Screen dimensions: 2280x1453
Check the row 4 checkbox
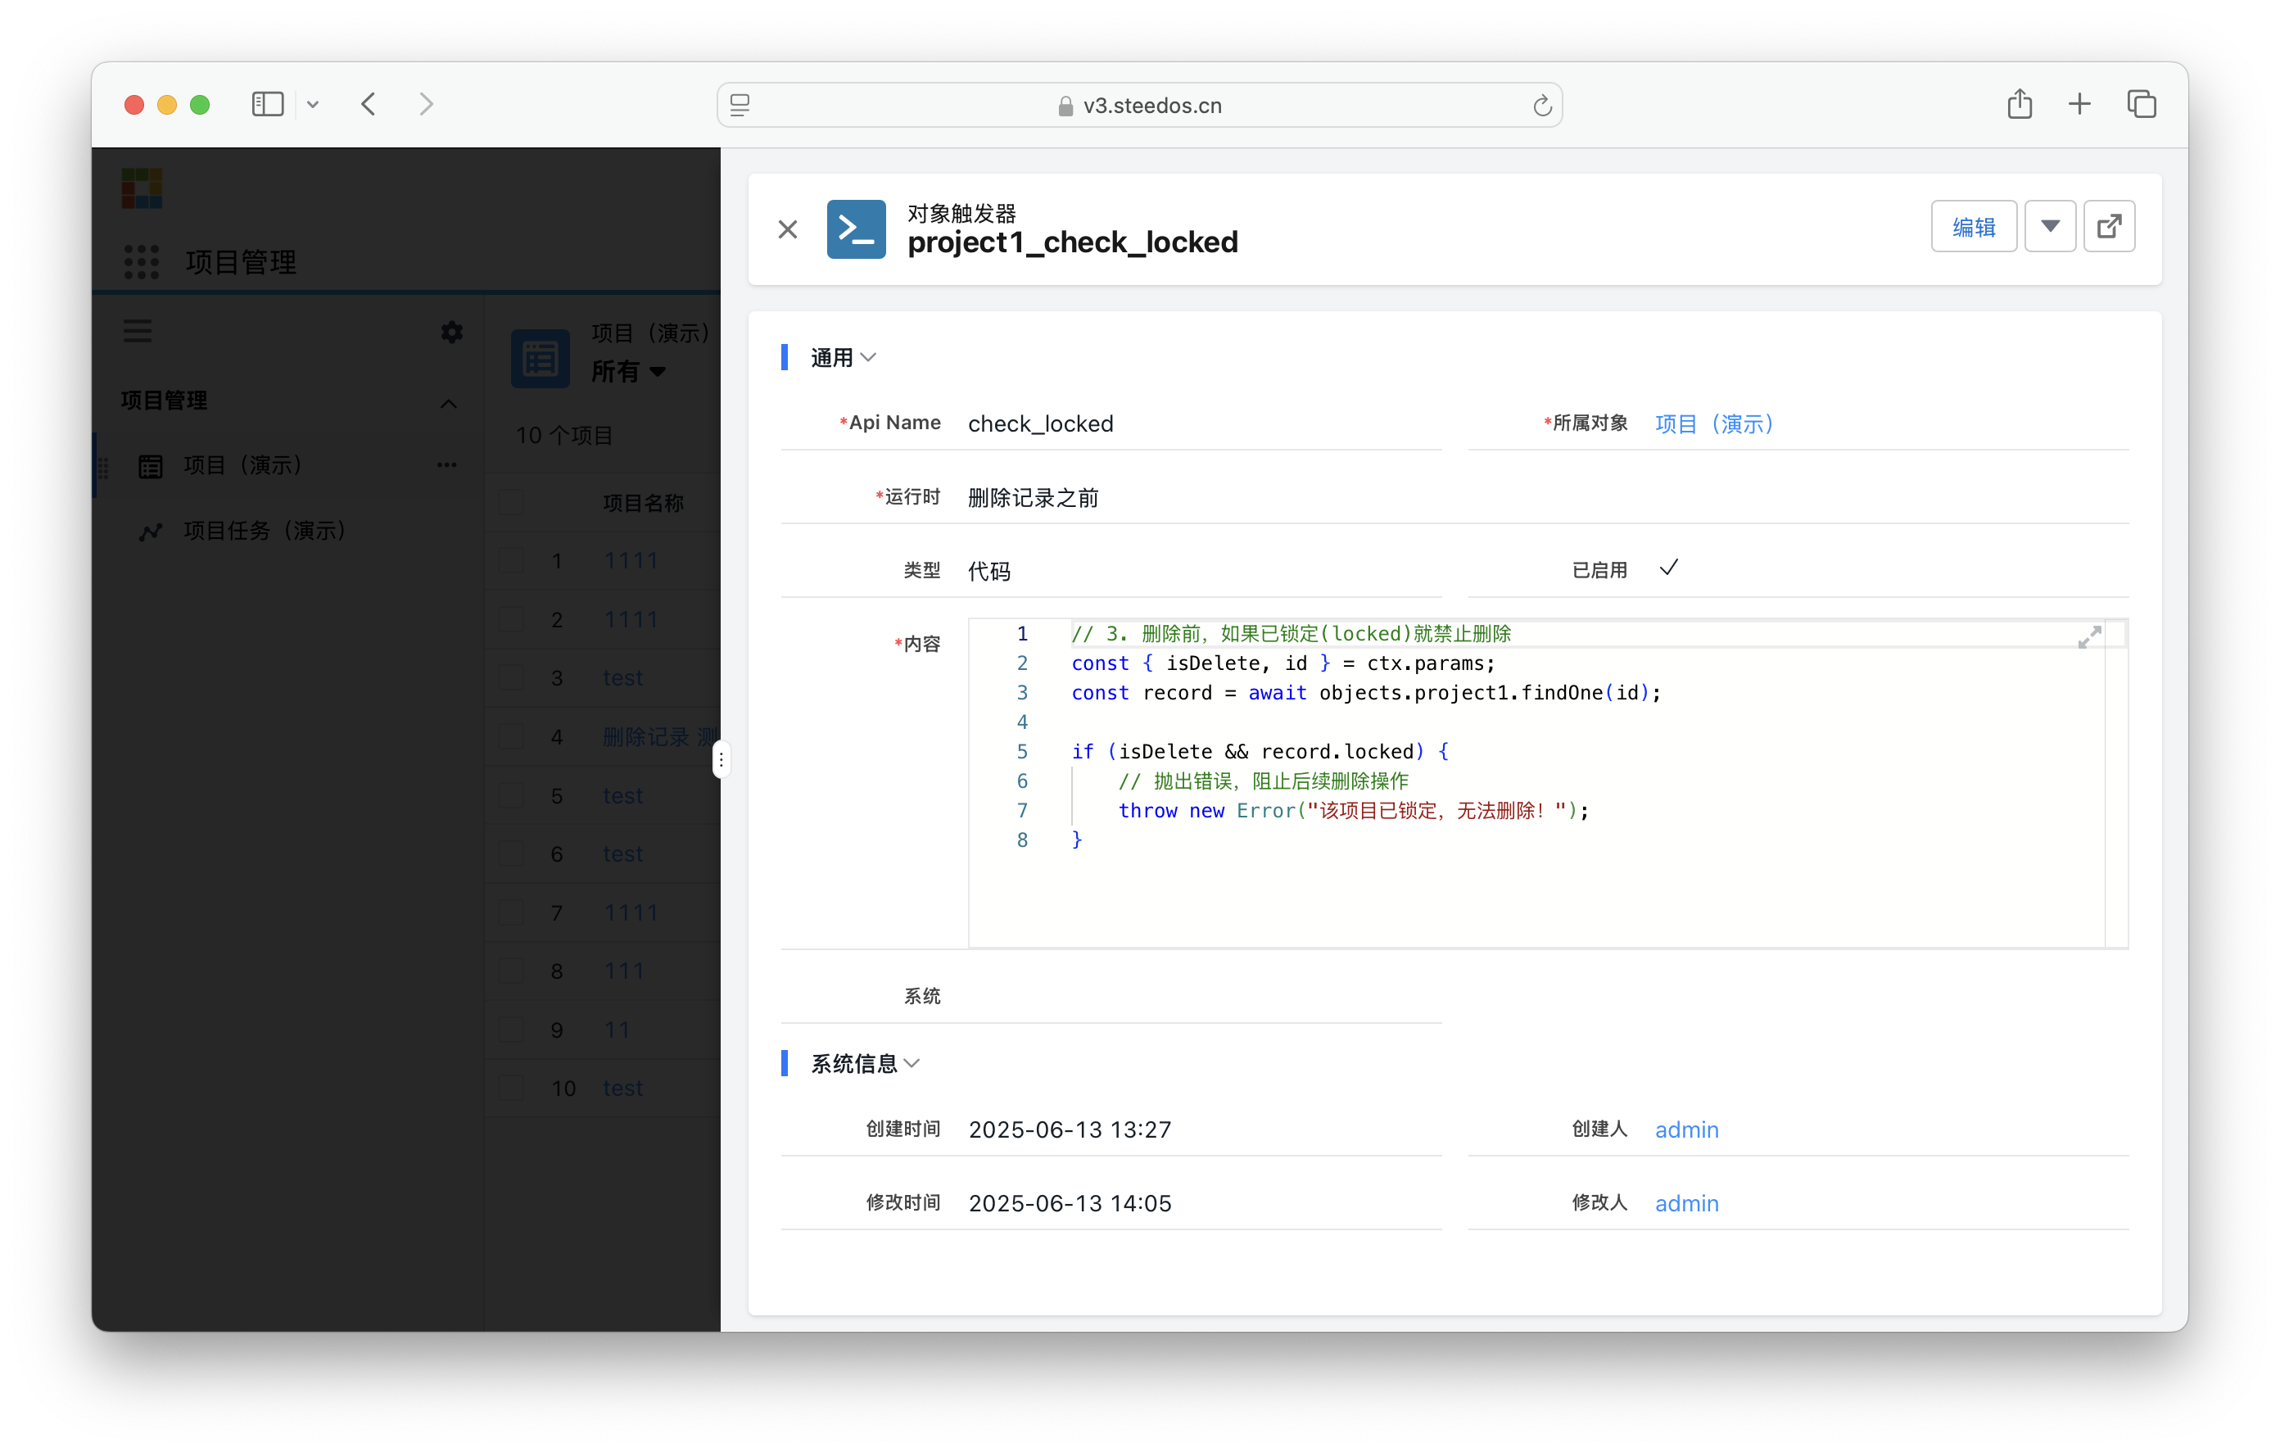click(511, 736)
